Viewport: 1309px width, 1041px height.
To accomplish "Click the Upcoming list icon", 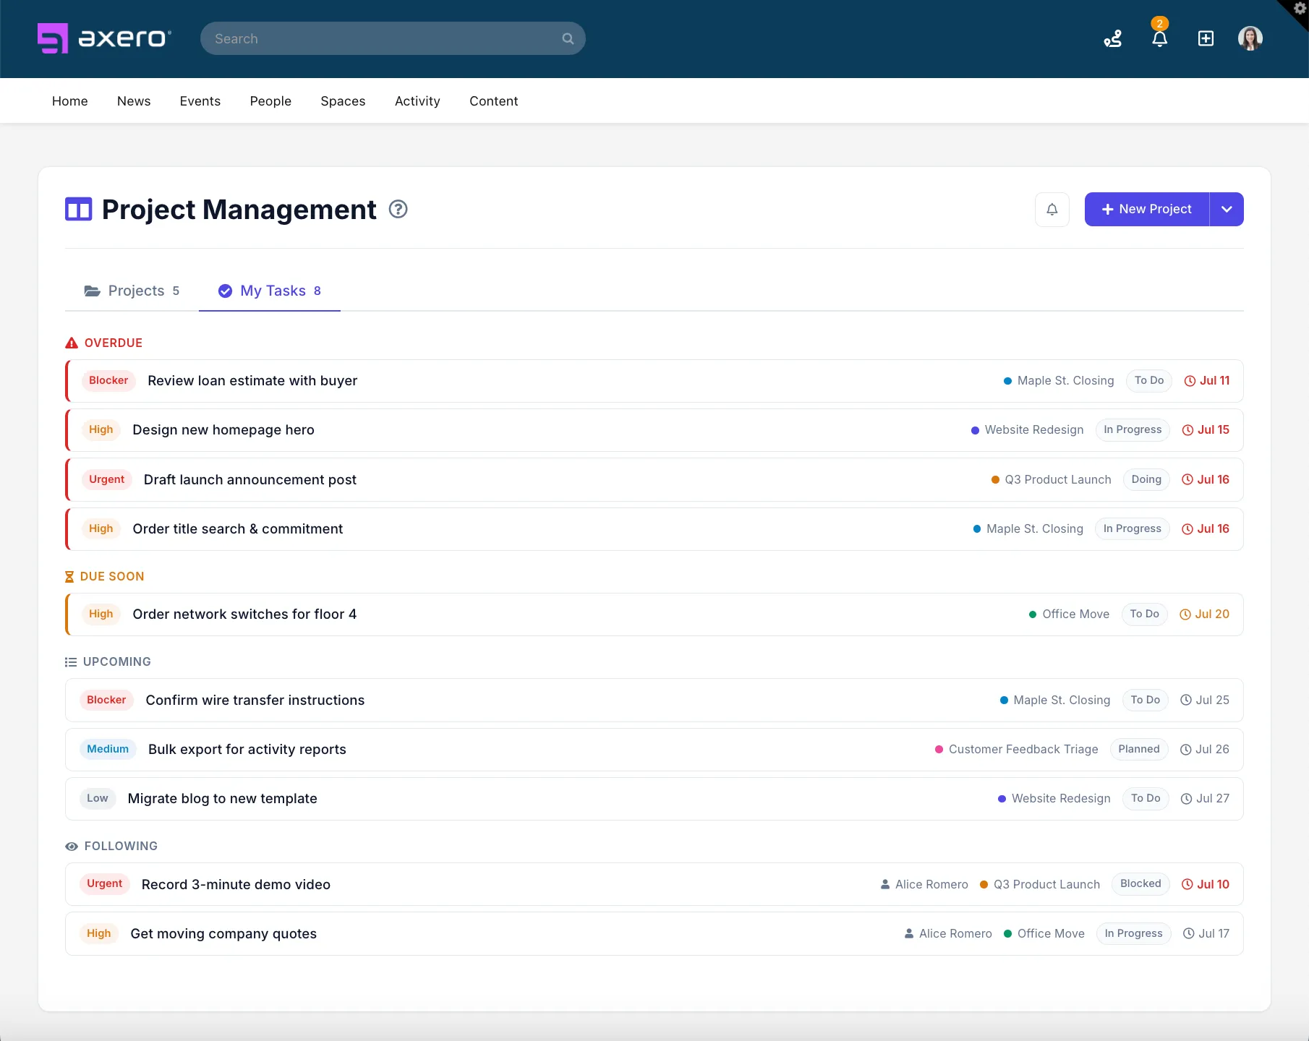I will point(71,662).
